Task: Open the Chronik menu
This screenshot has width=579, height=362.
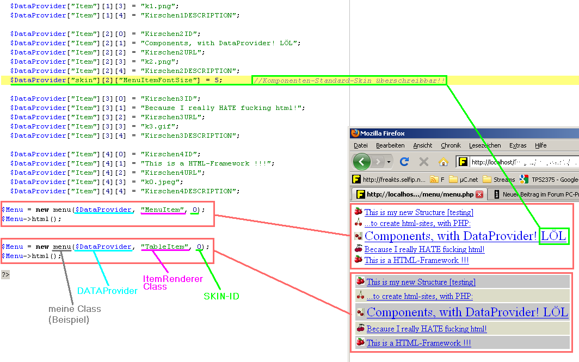Action: pyautogui.click(x=451, y=145)
